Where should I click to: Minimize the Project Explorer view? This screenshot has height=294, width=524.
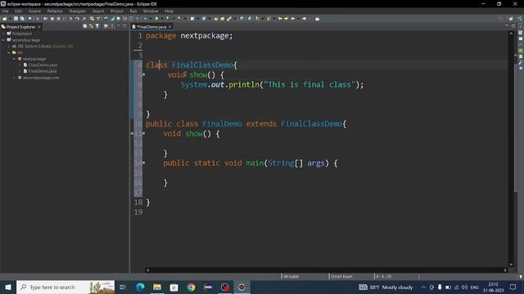pos(119,26)
